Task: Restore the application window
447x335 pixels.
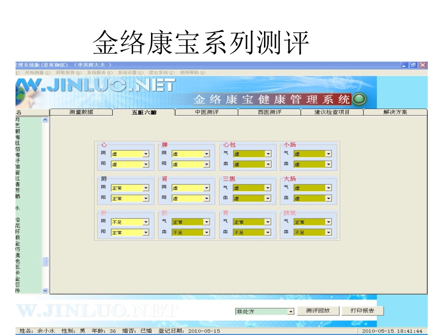Action: tap(413, 65)
